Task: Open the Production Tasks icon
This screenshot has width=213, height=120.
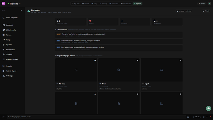Action: [x=4, y=59]
